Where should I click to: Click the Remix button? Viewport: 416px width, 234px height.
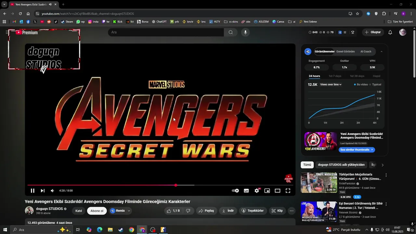pos(117,211)
